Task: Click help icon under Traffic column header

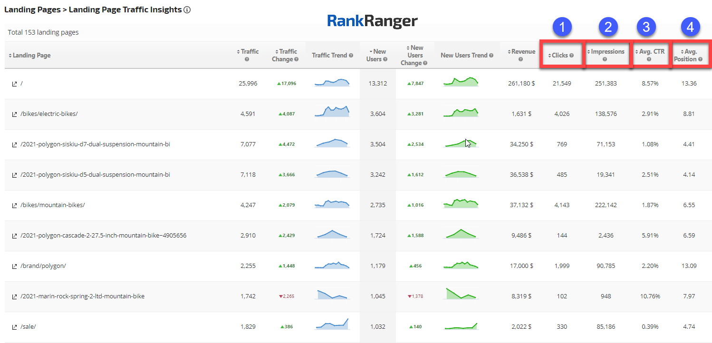Action: coord(247,59)
